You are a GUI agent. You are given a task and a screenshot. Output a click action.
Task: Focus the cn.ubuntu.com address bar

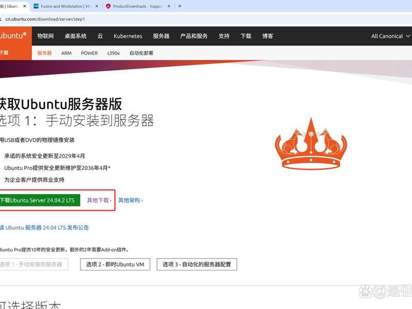[45, 19]
